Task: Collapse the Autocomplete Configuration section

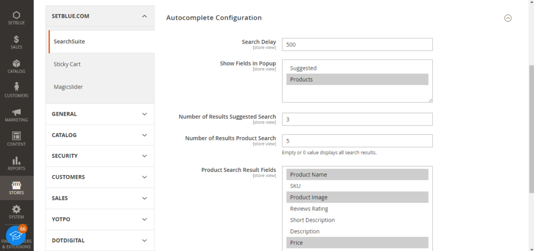Action: pos(507,18)
